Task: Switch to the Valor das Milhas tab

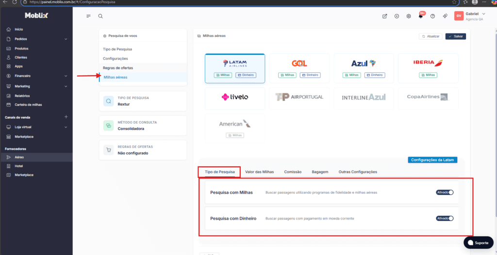Action: tap(259, 172)
